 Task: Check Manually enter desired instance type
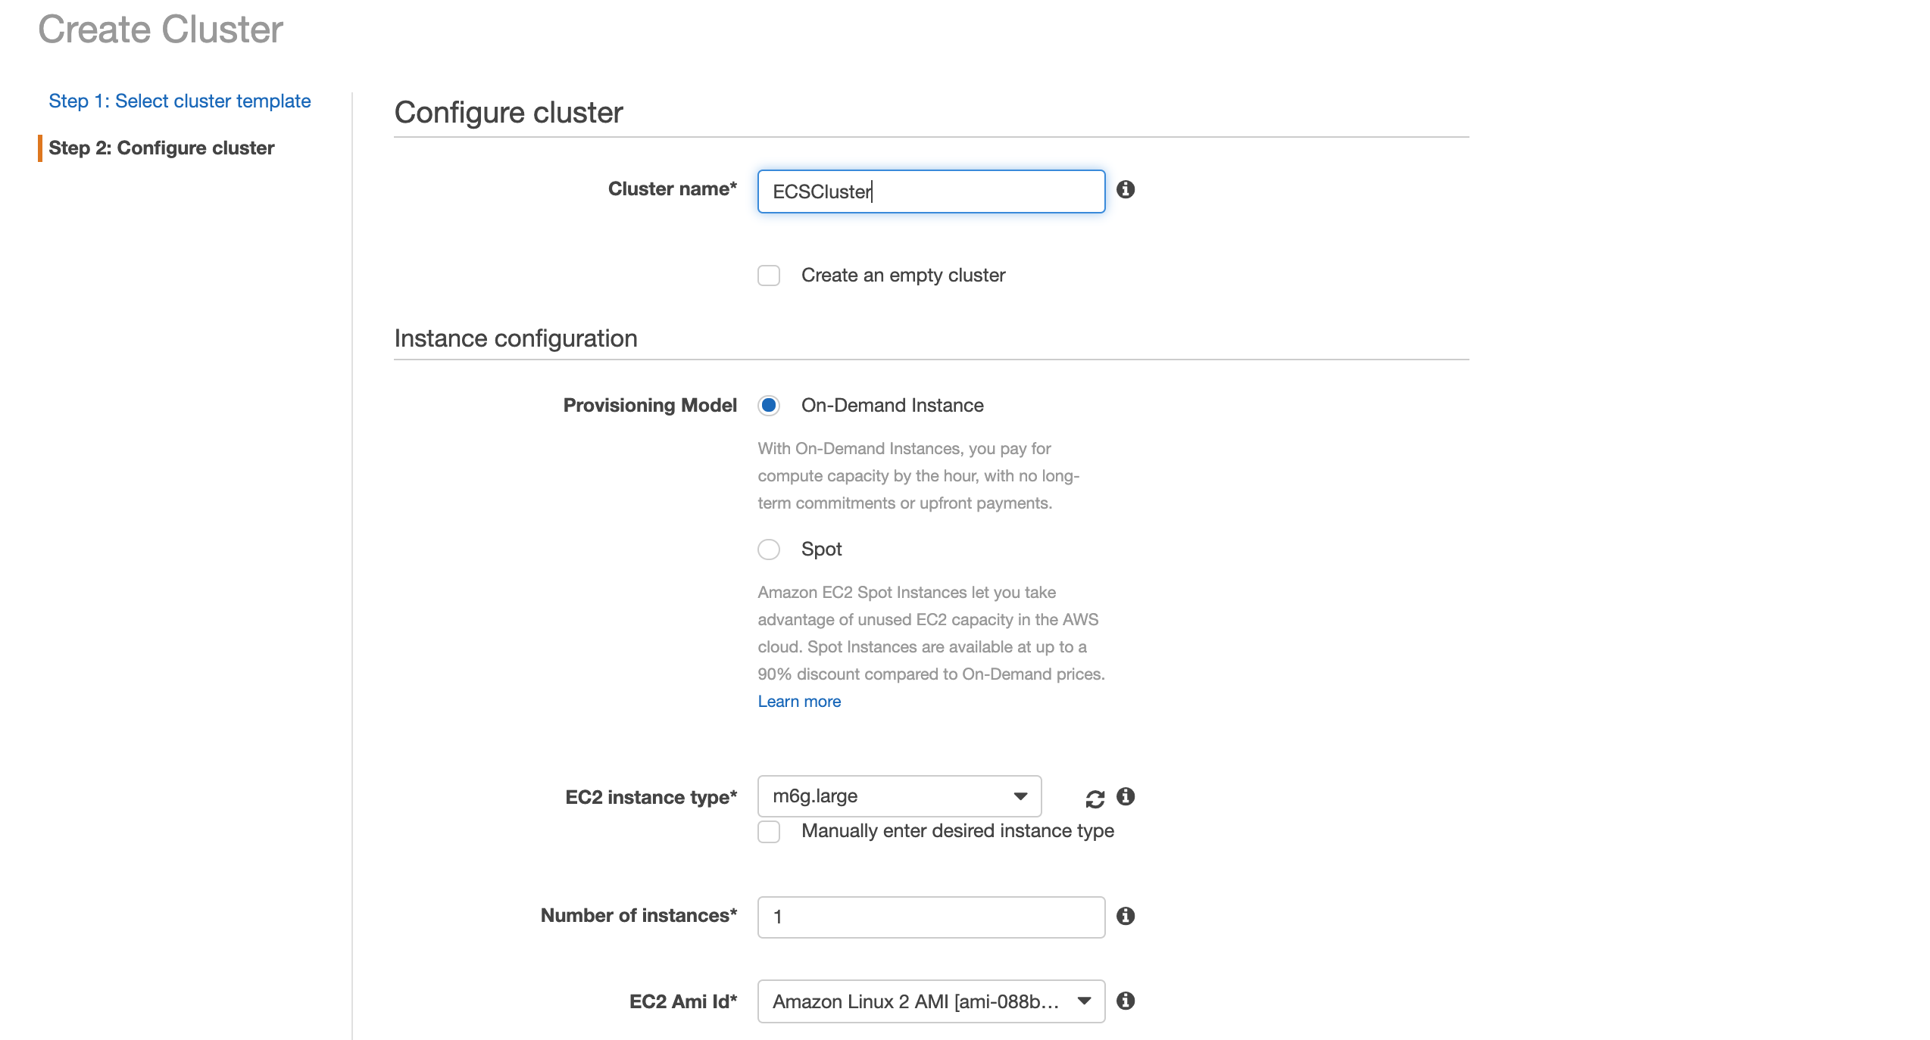769,832
